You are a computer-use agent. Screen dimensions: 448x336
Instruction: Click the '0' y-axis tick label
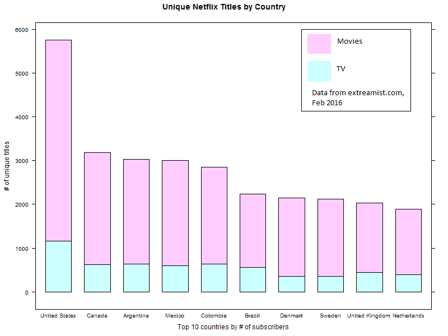(x=26, y=292)
